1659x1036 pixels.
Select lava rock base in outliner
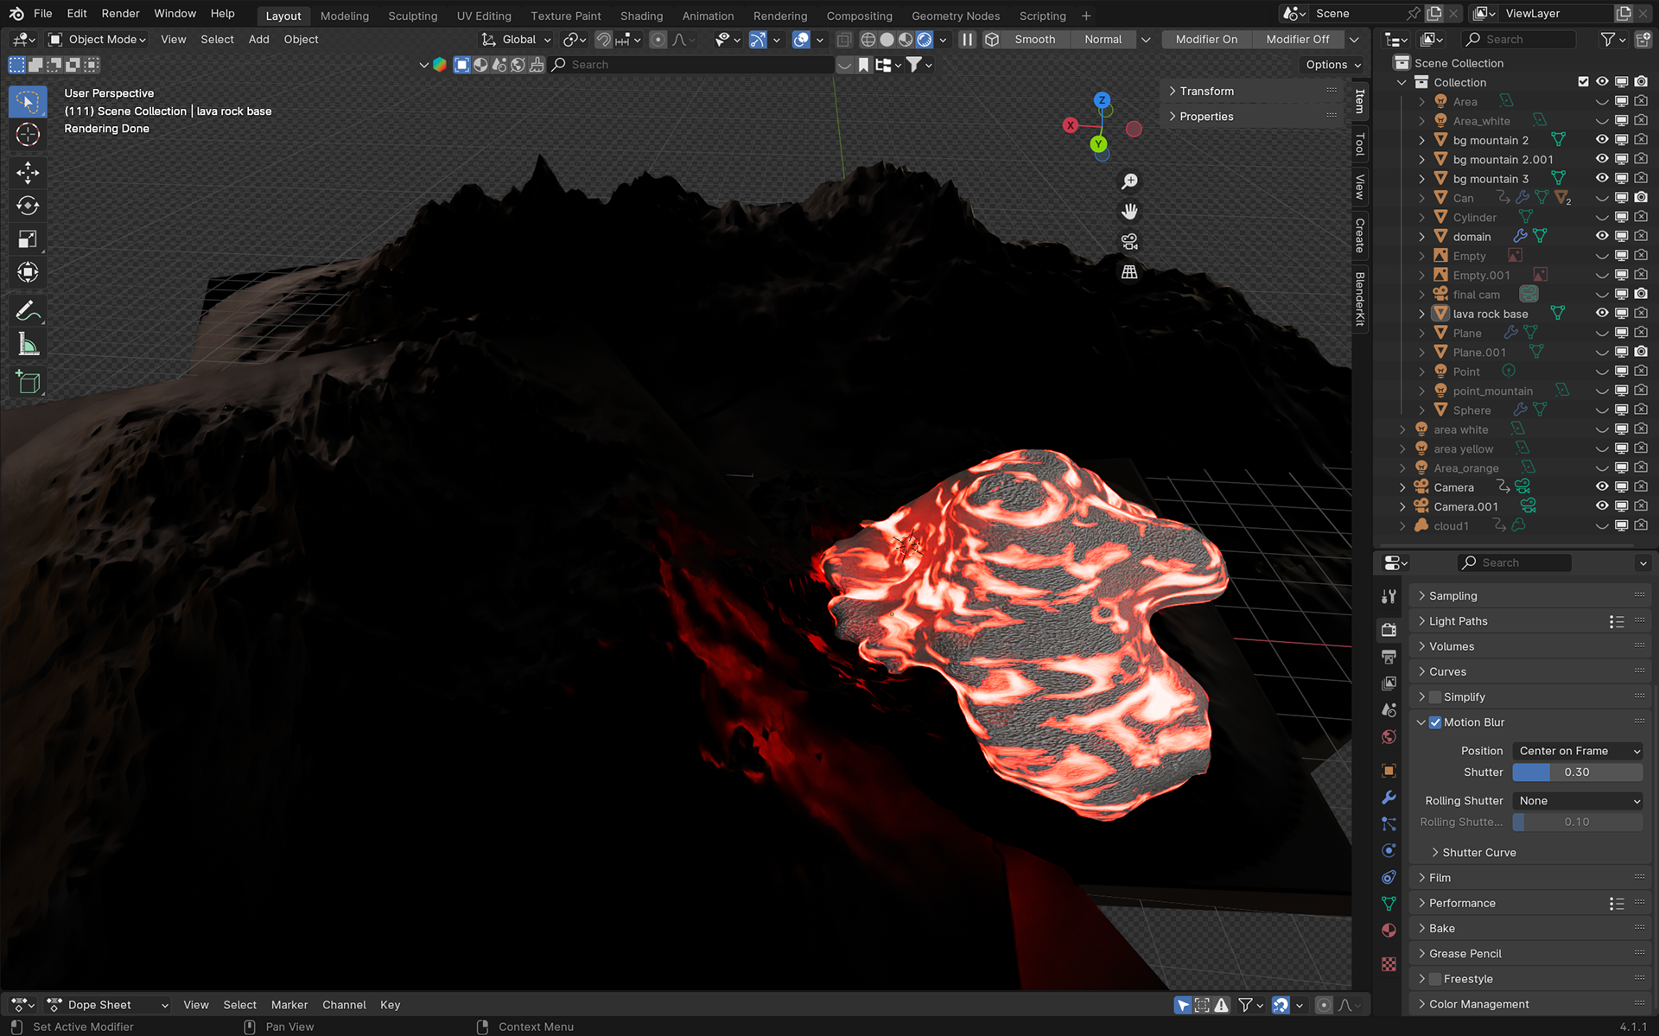(1490, 314)
